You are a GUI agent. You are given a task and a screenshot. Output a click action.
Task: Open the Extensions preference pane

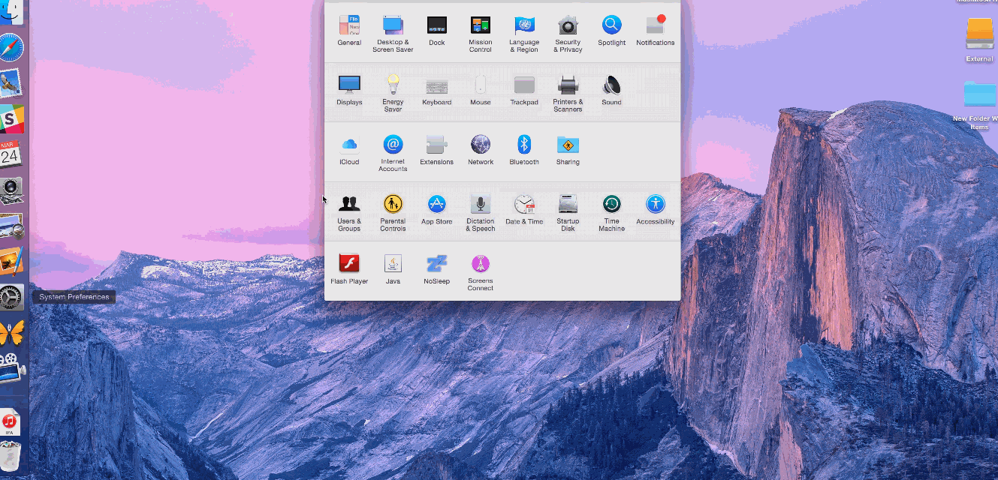pos(437,150)
